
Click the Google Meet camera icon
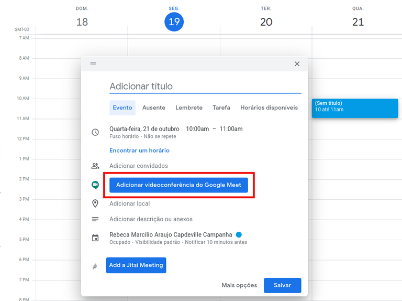coord(95,185)
